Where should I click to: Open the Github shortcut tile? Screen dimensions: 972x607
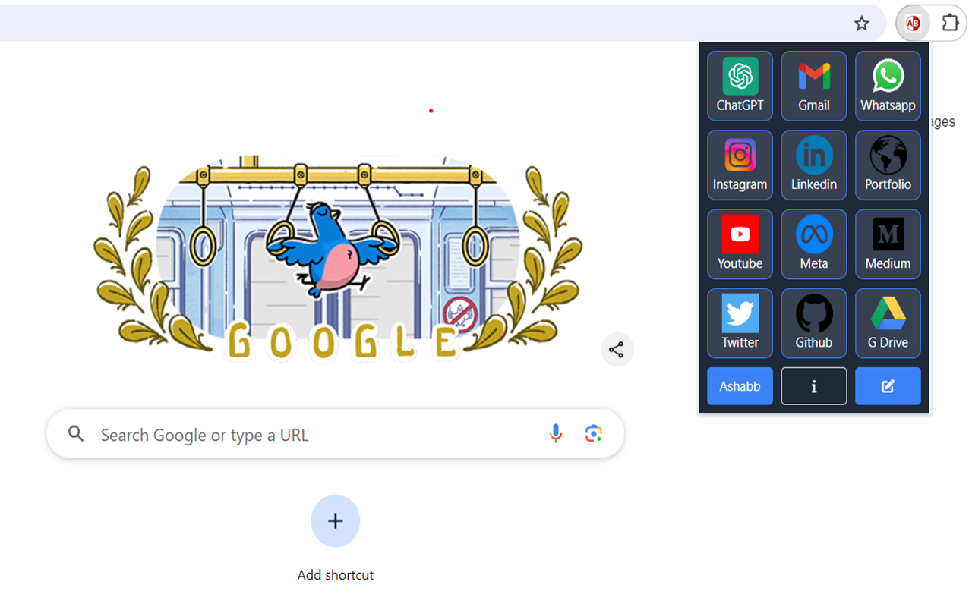click(x=813, y=322)
